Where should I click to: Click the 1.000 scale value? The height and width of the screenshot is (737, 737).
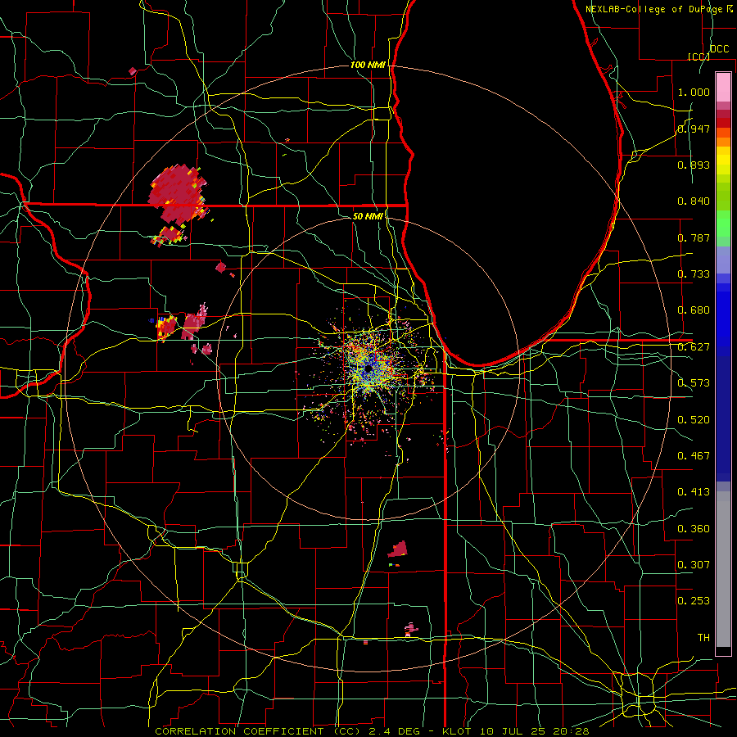point(694,92)
